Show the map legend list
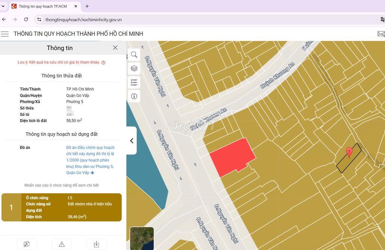The height and width of the screenshot is (250, 385). (x=134, y=82)
